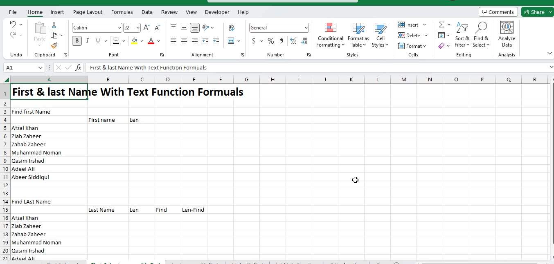Viewport: 554px width, 264px height.
Task: Select column D header
Action: pos(168,80)
